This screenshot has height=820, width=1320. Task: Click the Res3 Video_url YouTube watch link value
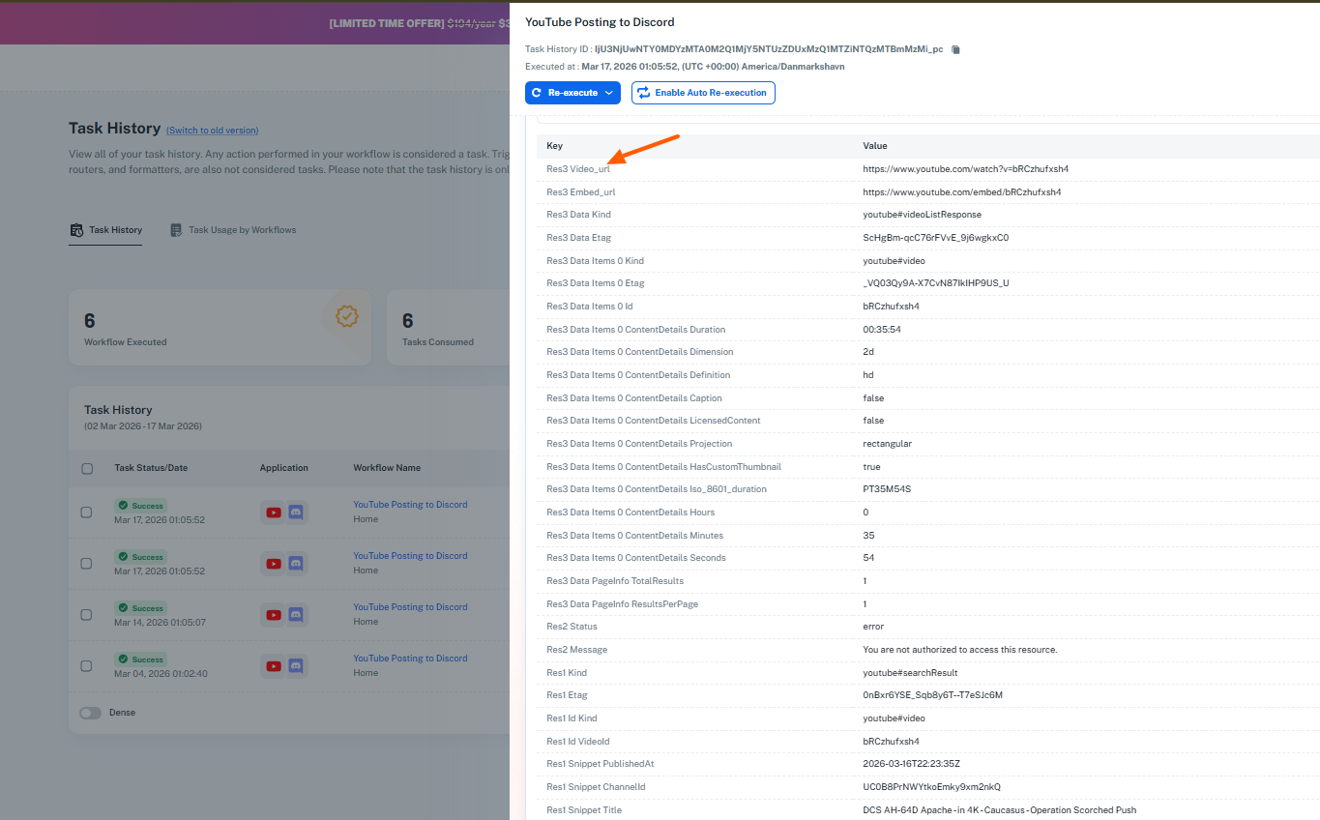point(965,169)
